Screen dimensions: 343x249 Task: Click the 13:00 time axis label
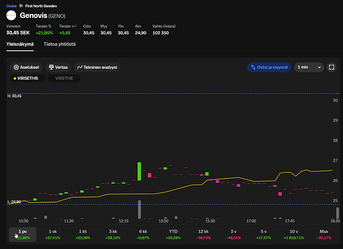click(x=164, y=221)
